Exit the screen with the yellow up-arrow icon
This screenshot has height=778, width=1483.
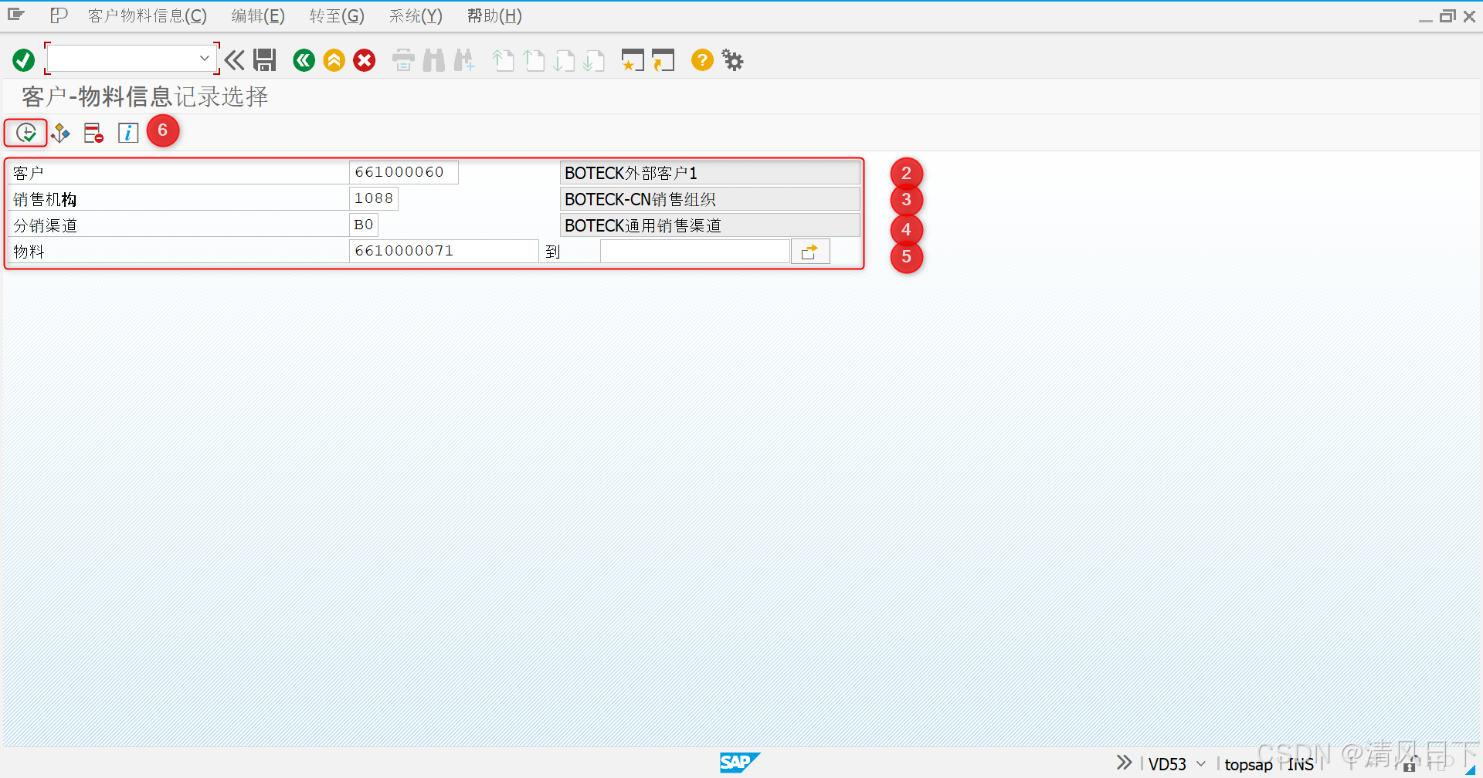[334, 59]
